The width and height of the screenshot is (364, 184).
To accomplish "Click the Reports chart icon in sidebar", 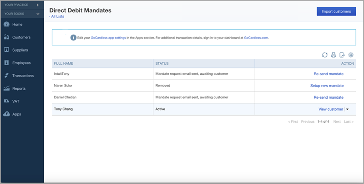I will [x=6, y=88].
